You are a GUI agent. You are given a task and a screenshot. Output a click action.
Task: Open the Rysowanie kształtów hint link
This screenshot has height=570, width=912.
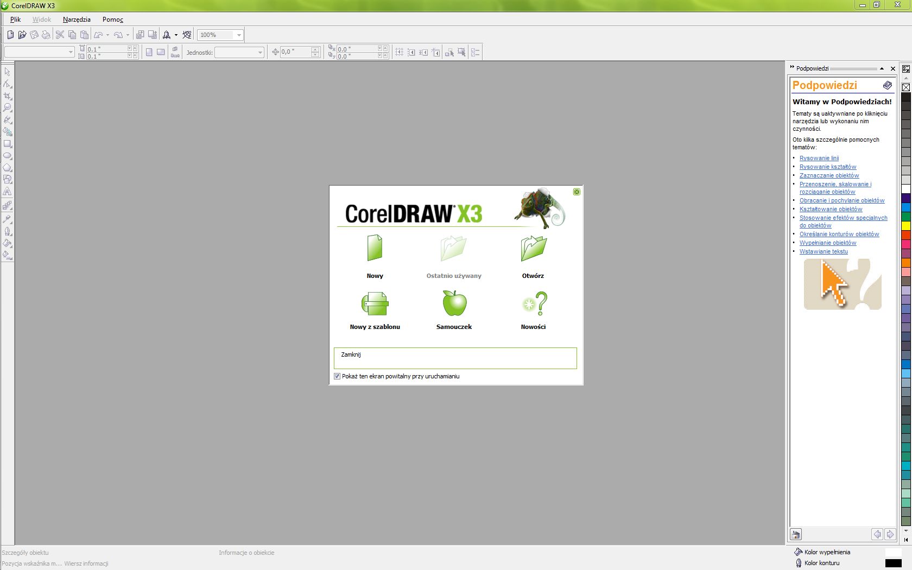(x=828, y=167)
